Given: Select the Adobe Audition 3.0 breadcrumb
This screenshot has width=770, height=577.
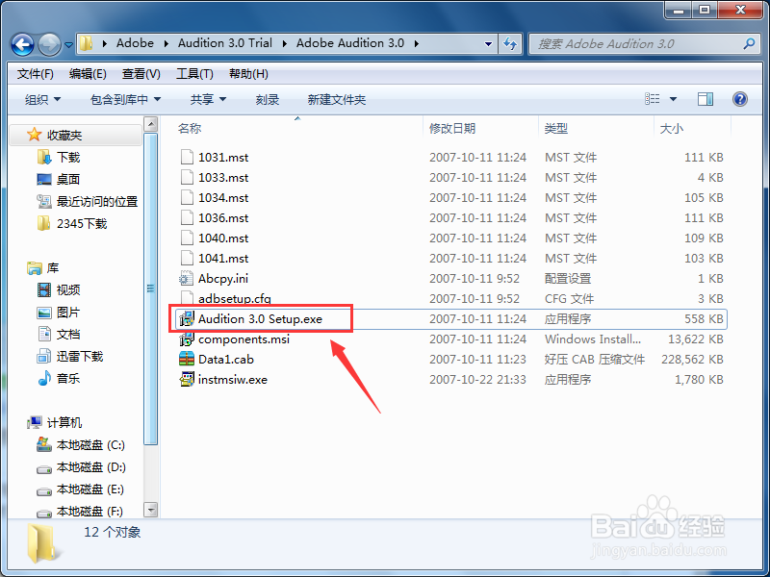Looking at the screenshot, I should click(x=350, y=43).
